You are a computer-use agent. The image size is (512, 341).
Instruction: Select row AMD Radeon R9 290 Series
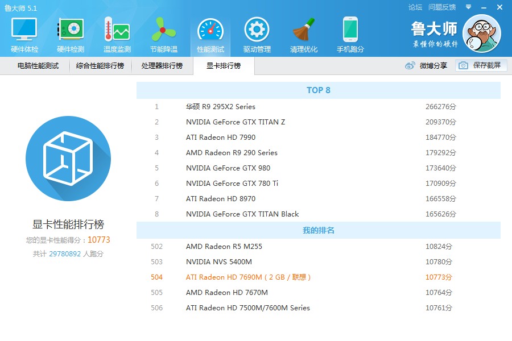click(x=319, y=153)
